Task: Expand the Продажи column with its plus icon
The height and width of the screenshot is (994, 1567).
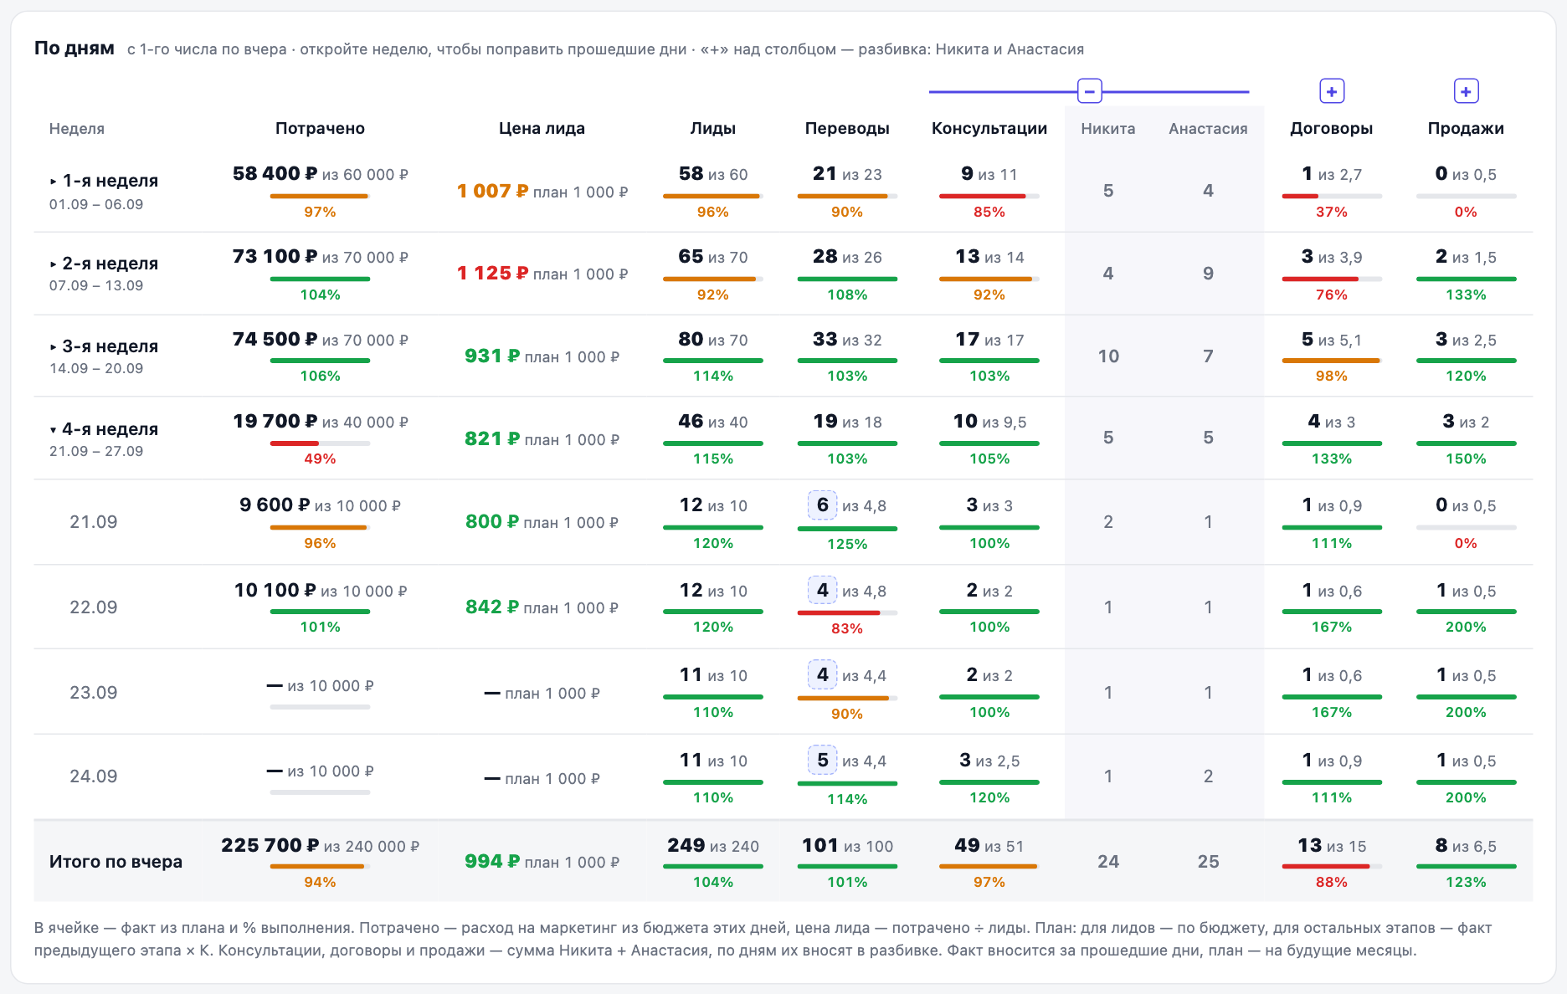Action: pos(1465,91)
